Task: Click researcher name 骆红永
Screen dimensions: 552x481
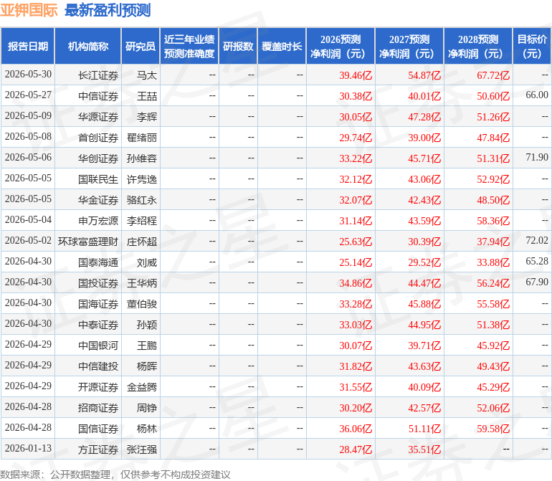Action: (142, 200)
